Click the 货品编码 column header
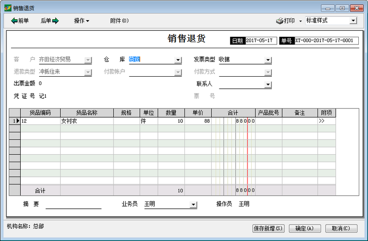The width and height of the screenshot is (368, 241). [x=40, y=113]
